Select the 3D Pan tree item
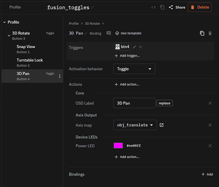 click(32, 76)
